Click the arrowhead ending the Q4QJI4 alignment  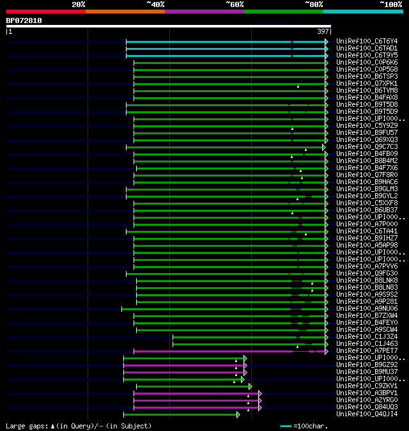pos(238,415)
